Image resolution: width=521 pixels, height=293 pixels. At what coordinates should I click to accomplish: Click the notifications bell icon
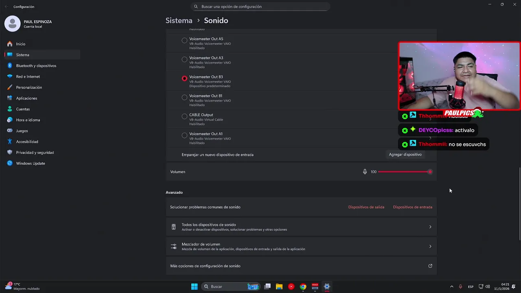pos(514,286)
